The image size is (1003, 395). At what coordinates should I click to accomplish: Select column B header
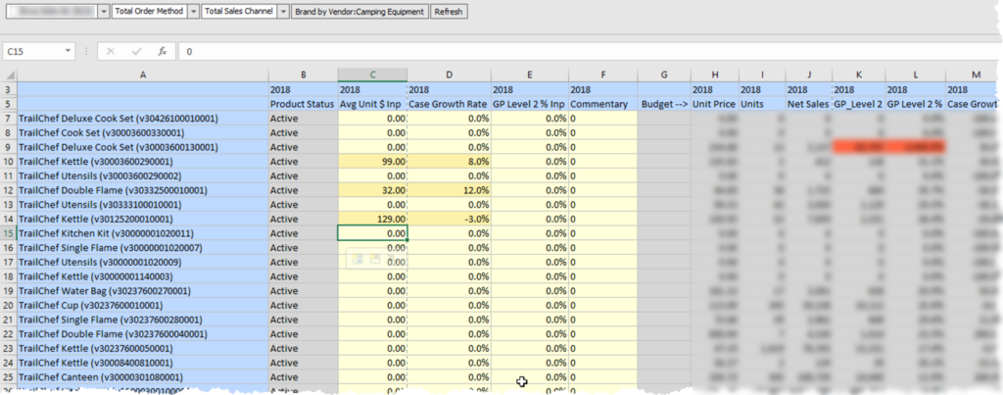304,74
